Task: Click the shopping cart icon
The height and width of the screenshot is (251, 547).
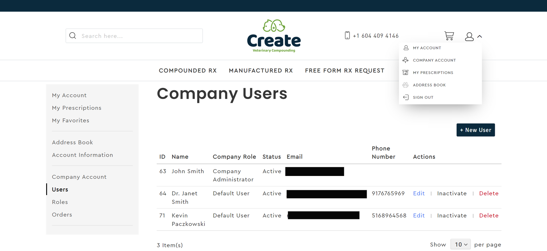Action: [x=449, y=36]
